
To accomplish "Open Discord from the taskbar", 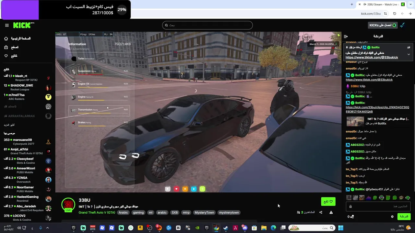I will (245, 228).
